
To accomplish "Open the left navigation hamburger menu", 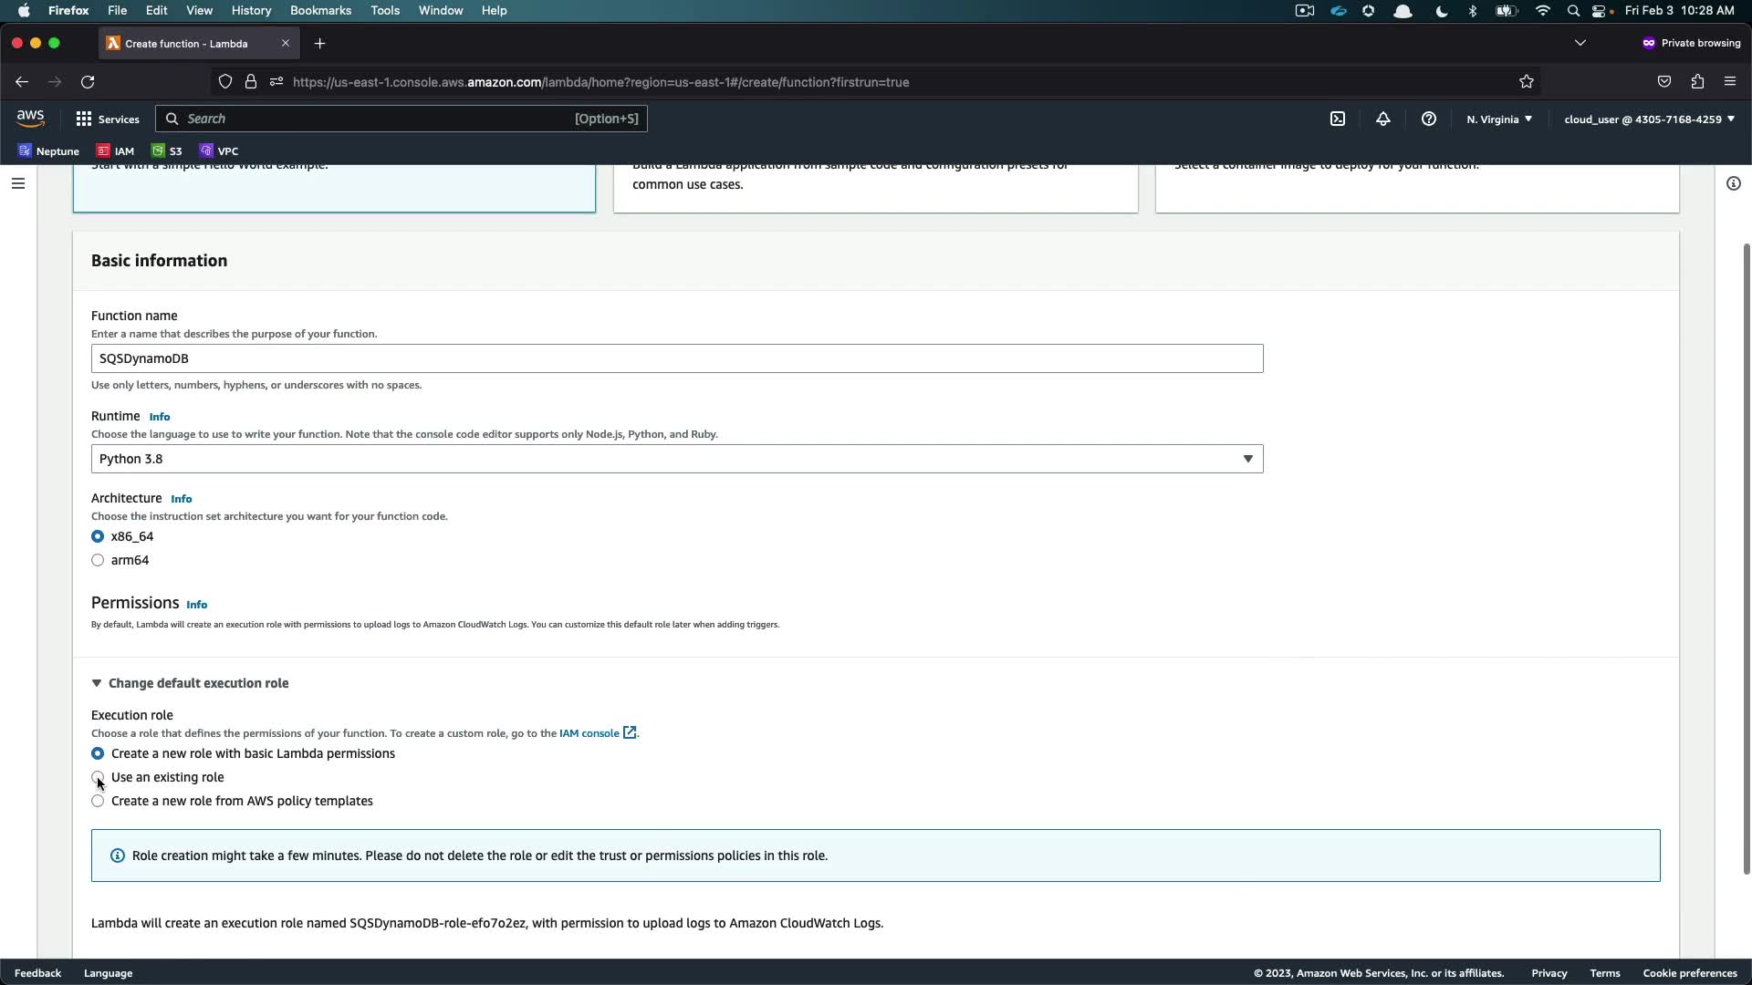I will pyautogui.click(x=18, y=183).
